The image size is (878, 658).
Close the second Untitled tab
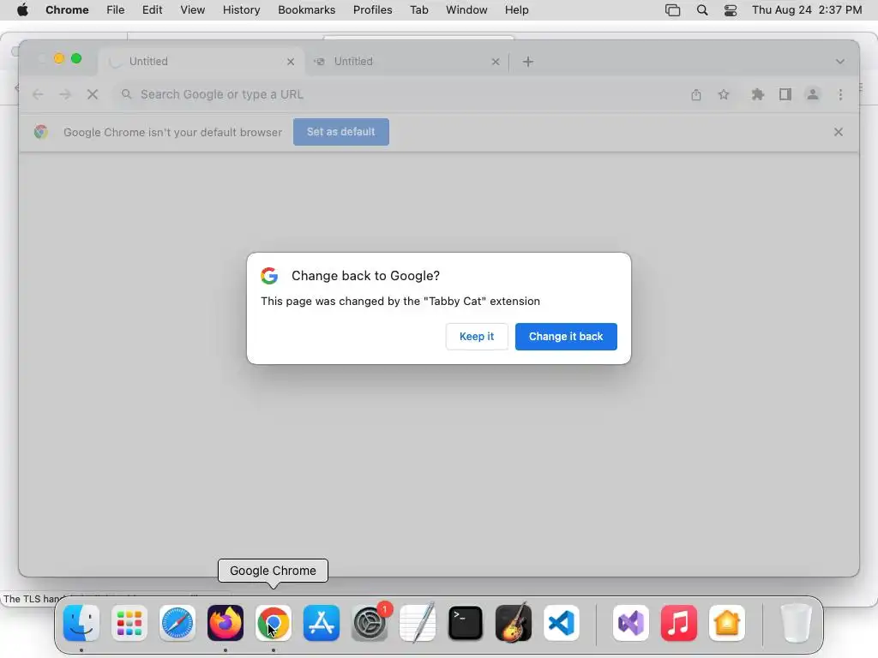[x=495, y=62]
